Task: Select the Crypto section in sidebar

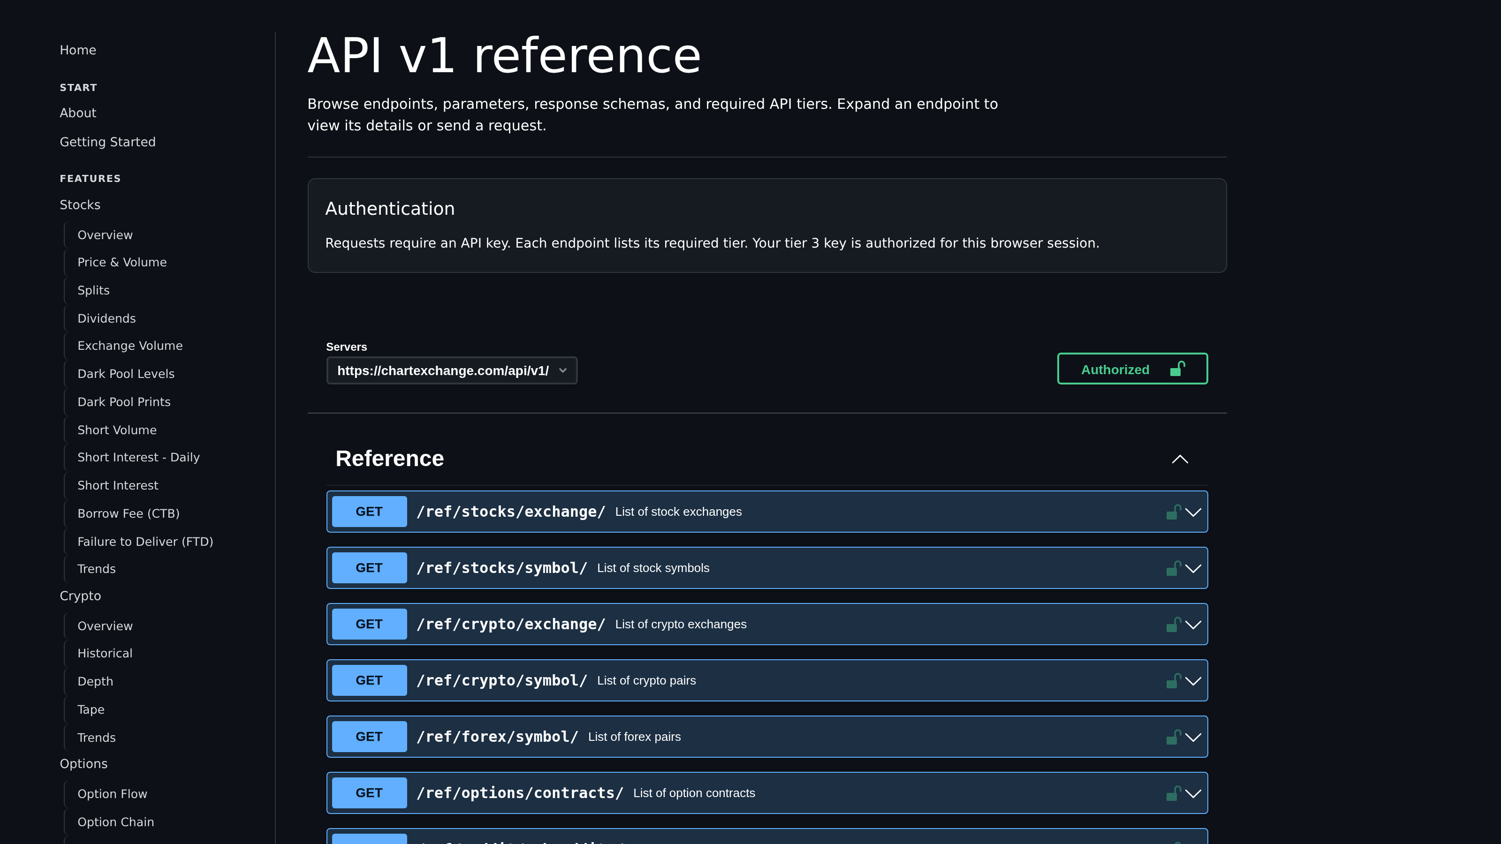Action: 80,596
